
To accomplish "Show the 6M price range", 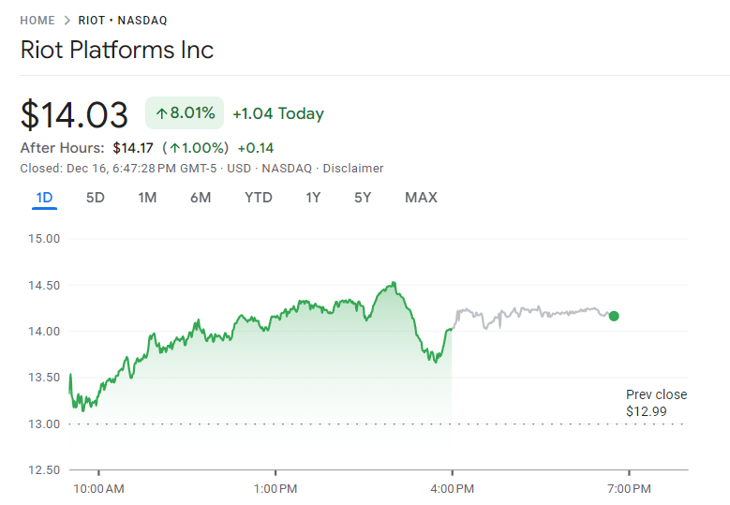I will click(x=200, y=198).
